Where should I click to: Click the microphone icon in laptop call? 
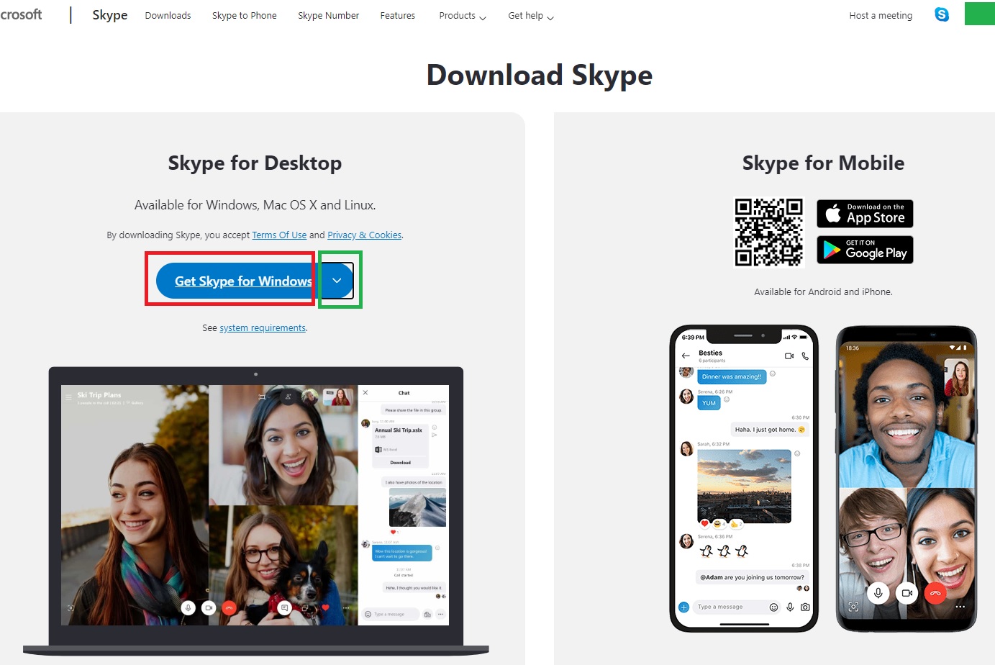[x=188, y=607]
